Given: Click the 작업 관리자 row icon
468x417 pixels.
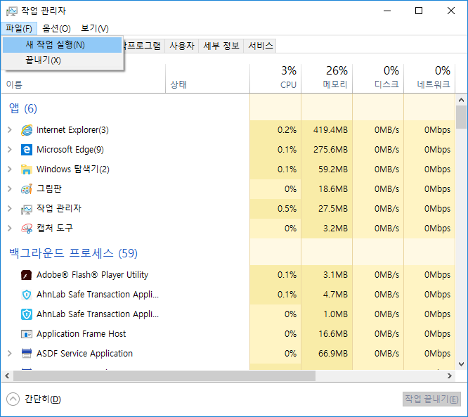Looking at the screenshot, I should (27, 209).
